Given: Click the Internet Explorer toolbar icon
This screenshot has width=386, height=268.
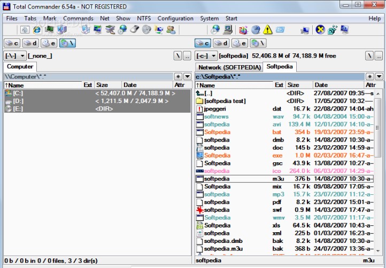Looking at the screenshot, I should (37, 30).
